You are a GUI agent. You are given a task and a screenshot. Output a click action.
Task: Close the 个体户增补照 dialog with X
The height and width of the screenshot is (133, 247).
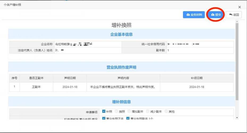pos(240,7)
